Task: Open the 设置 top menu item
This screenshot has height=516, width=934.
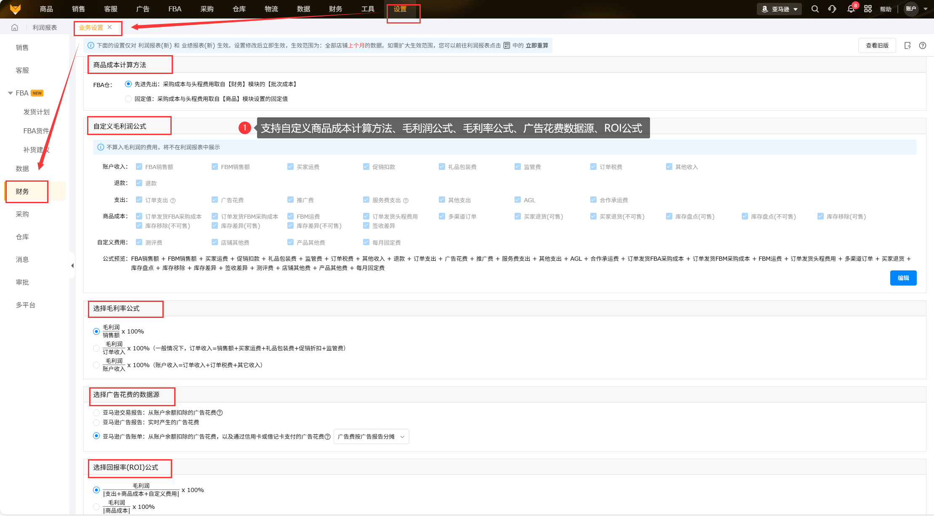Action: (400, 9)
